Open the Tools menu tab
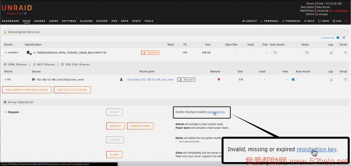The image size is (351, 166). pos(149,21)
